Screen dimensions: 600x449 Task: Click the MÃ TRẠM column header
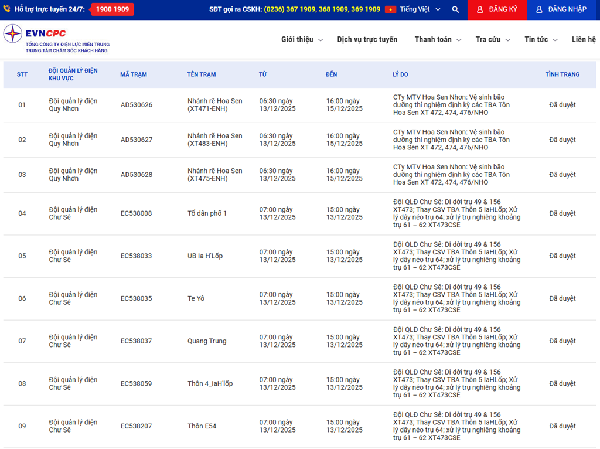(x=134, y=75)
